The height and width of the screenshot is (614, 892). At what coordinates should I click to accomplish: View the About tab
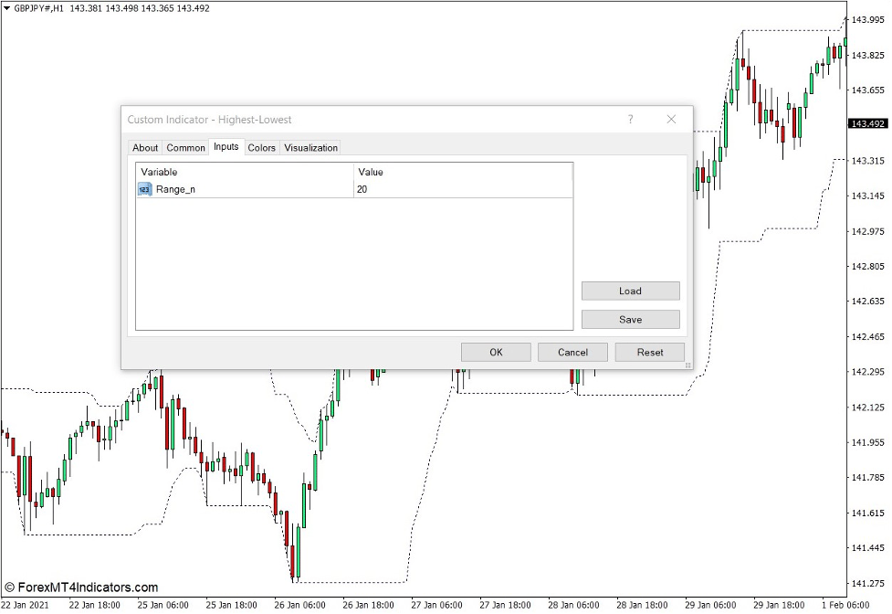click(145, 147)
